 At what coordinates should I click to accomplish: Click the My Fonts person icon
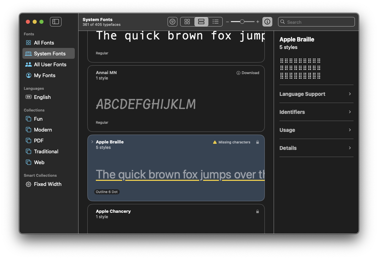click(29, 75)
